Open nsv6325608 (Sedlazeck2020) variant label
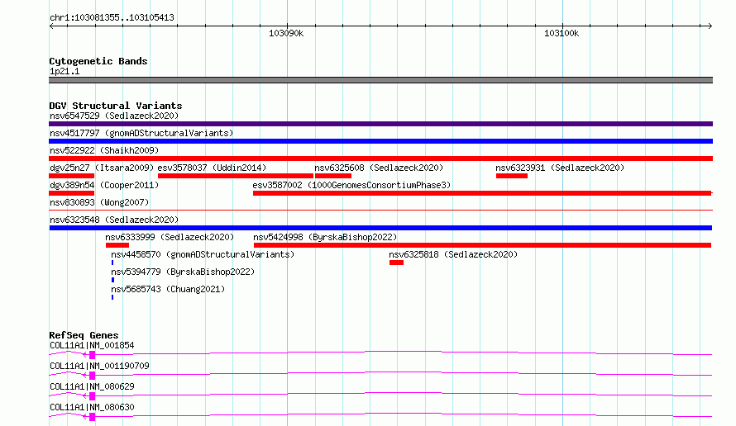Viewport: 736px width, 426px height. click(379, 168)
